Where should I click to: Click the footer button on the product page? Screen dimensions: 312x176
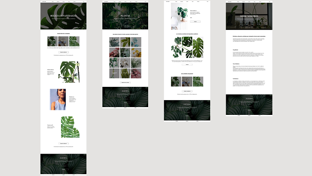coord(187,116)
